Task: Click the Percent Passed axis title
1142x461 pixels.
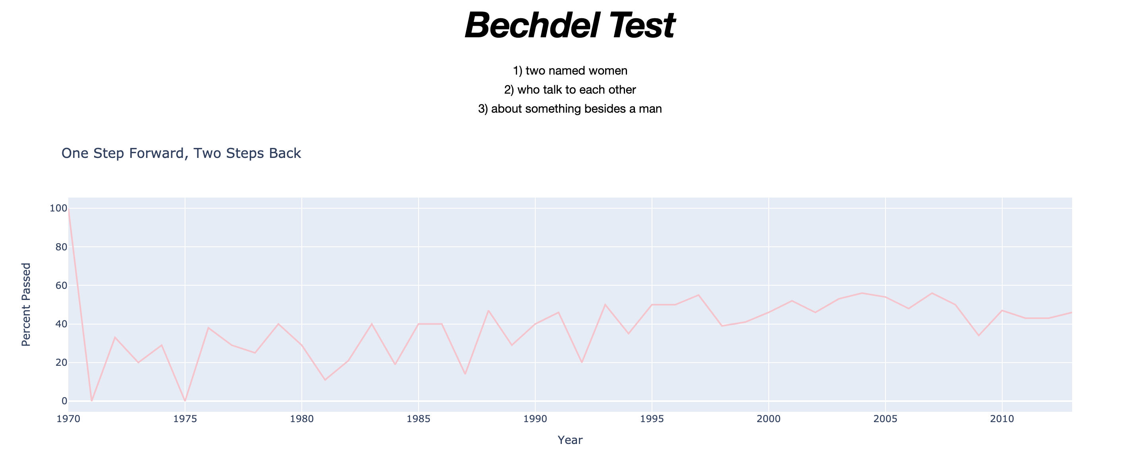Action: click(26, 305)
